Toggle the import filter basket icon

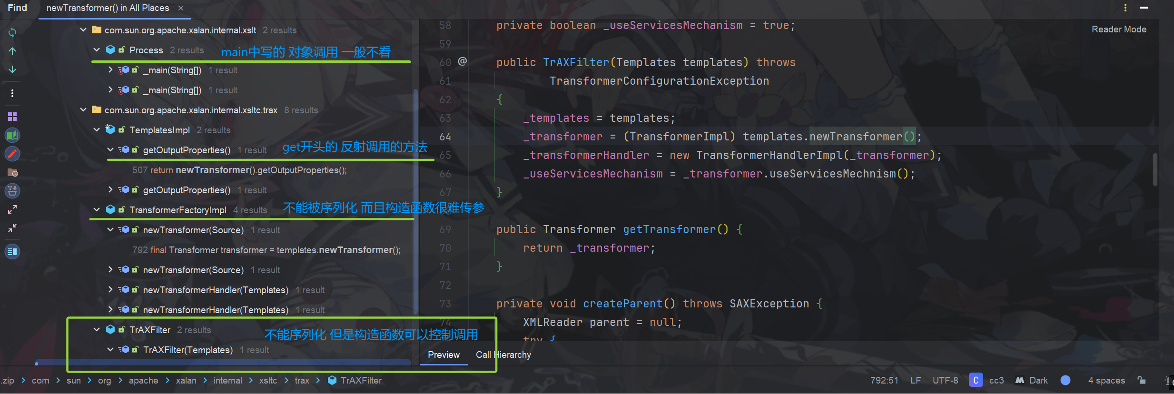coord(12,191)
